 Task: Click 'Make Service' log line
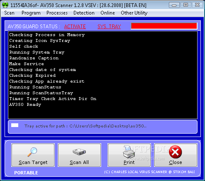pyautogui.click(x=27, y=64)
